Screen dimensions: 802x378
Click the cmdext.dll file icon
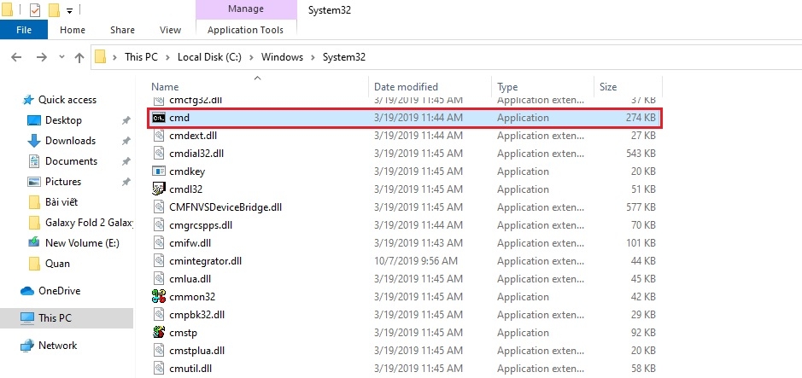[x=159, y=136]
